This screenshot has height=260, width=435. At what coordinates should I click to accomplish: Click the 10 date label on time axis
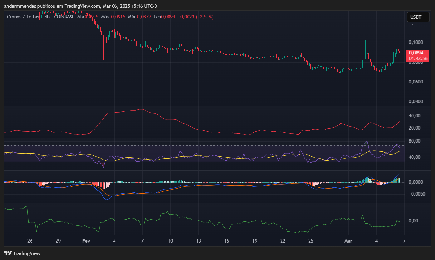(x=170, y=241)
